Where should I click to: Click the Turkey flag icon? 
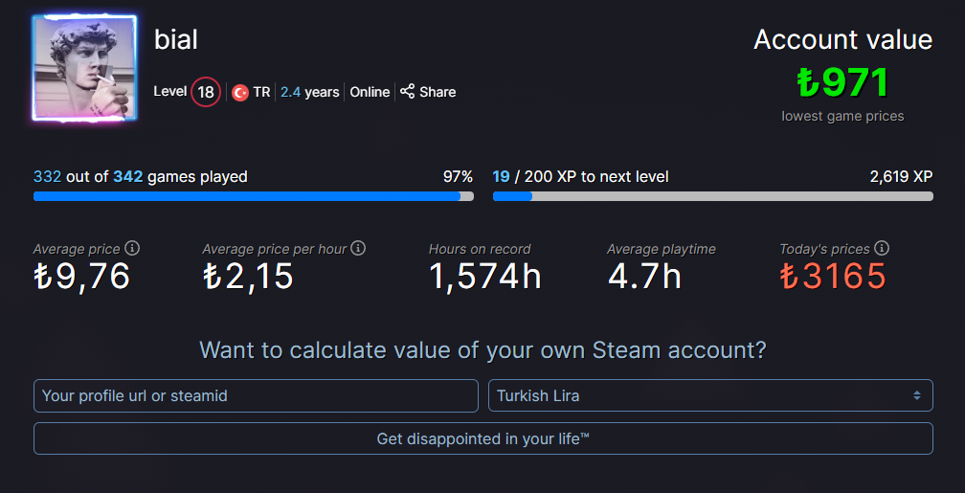pyautogui.click(x=240, y=93)
